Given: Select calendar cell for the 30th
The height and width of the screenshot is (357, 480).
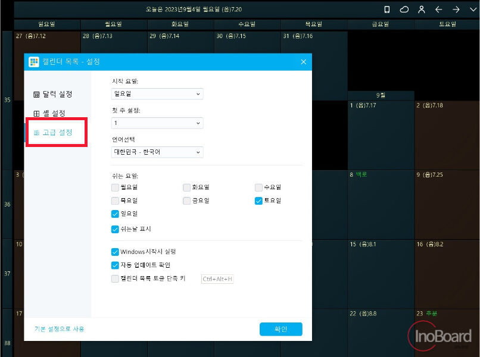Looking at the screenshot, I should click(247, 42).
